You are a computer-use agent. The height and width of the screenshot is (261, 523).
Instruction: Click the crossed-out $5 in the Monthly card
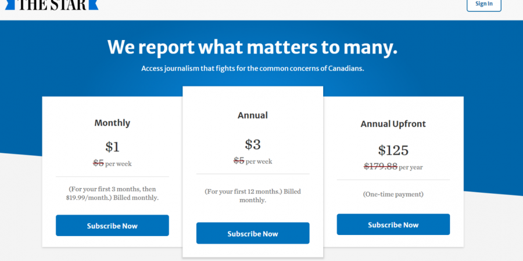click(x=98, y=163)
